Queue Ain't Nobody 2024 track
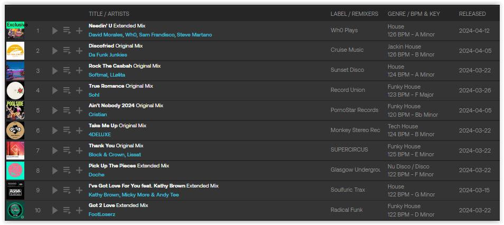 tap(67, 110)
